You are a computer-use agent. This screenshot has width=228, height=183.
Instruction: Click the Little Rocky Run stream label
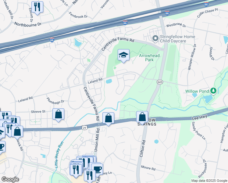(x=59, y=155)
